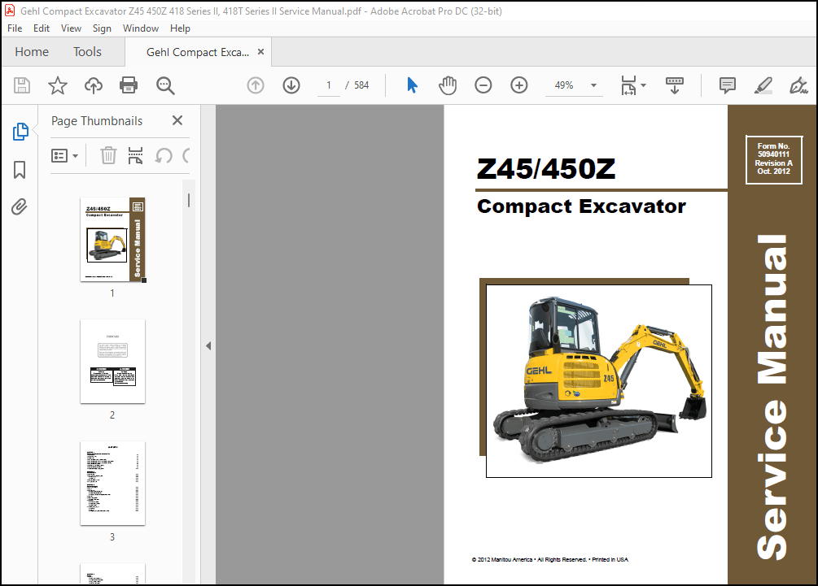Open the Search document tool

click(x=164, y=85)
